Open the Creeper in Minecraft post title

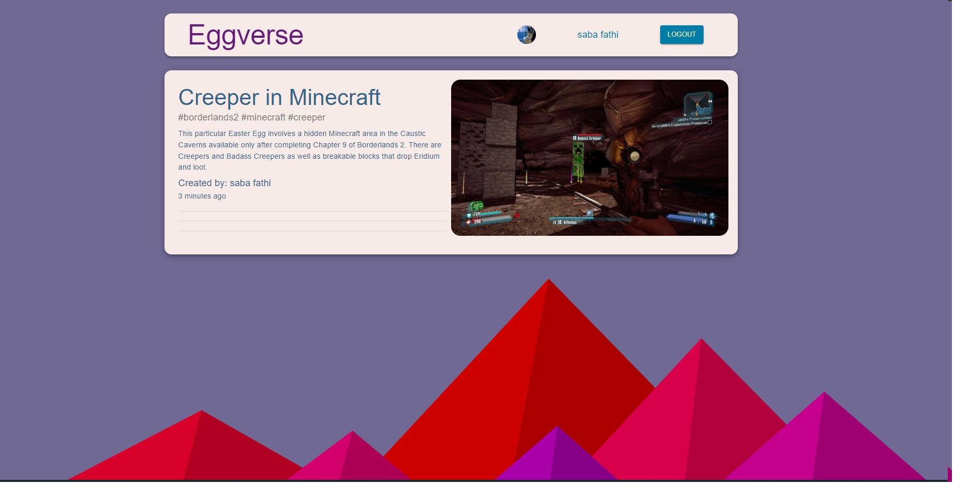tap(279, 97)
